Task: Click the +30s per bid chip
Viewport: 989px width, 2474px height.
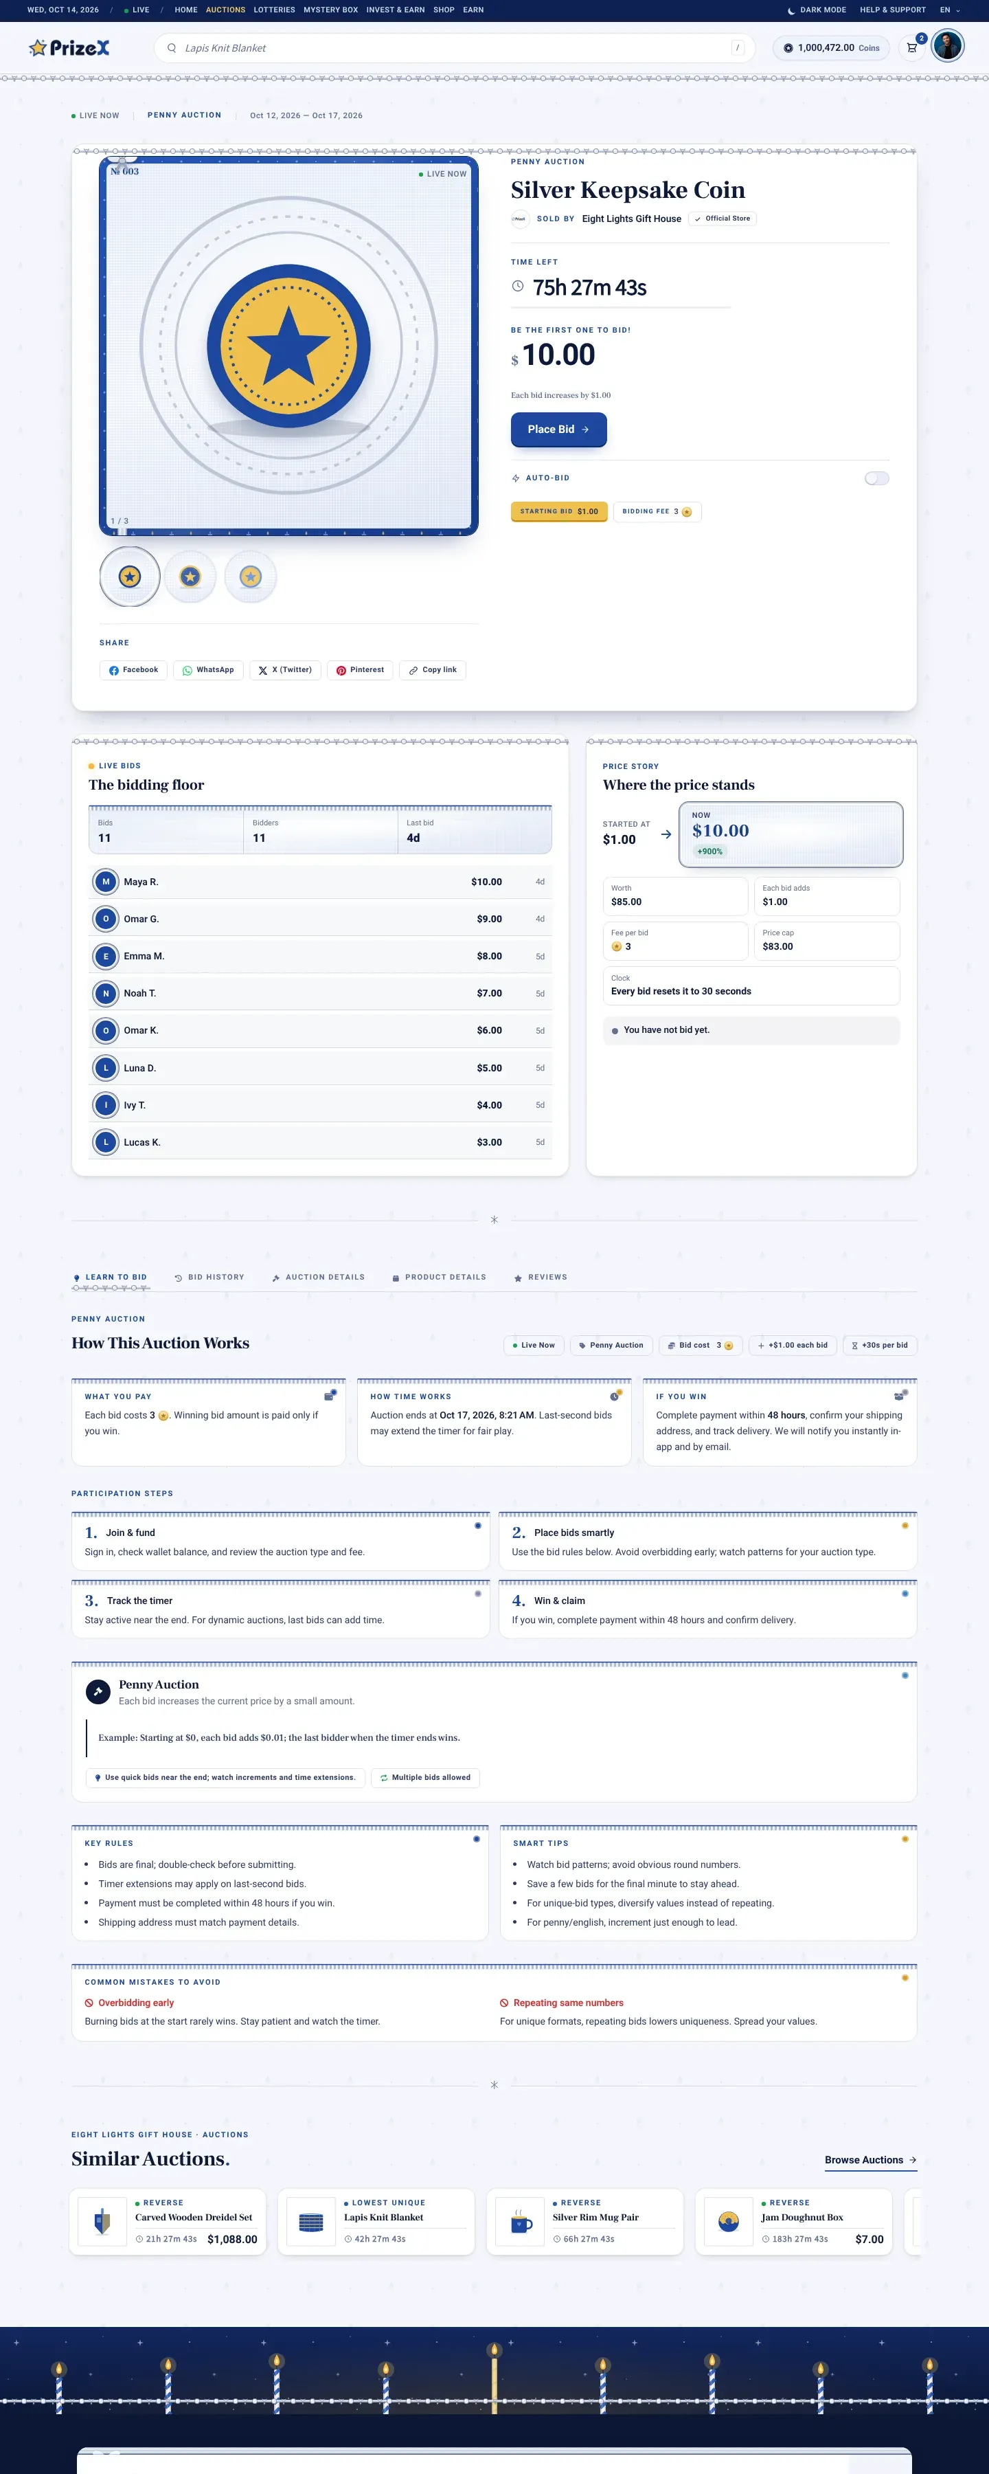Action: [880, 1345]
